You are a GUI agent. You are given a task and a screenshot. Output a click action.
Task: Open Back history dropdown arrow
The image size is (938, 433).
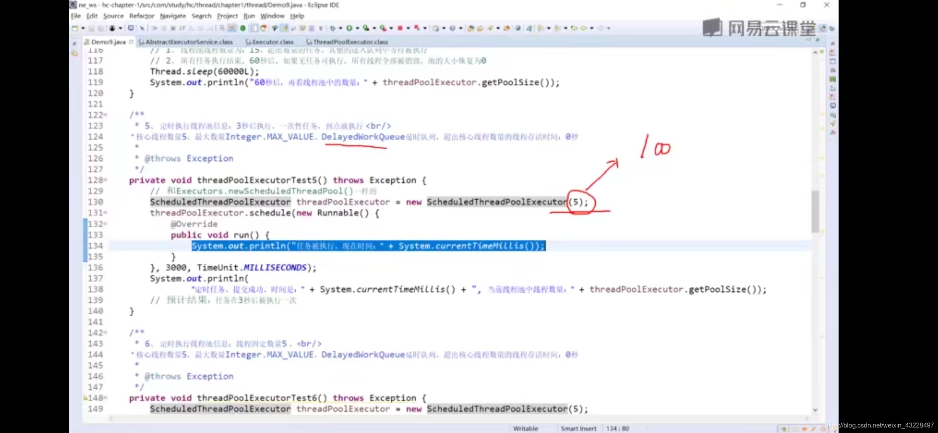pyautogui.click(x=592, y=28)
